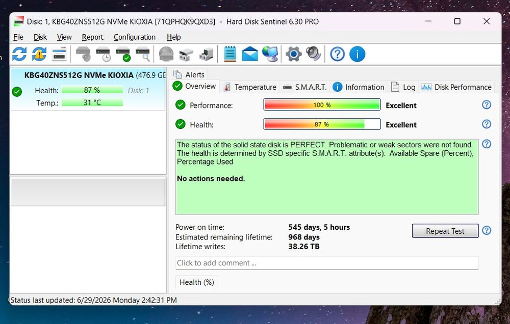
Task: Click the gray empty panel below disk list
Action: (88, 192)
